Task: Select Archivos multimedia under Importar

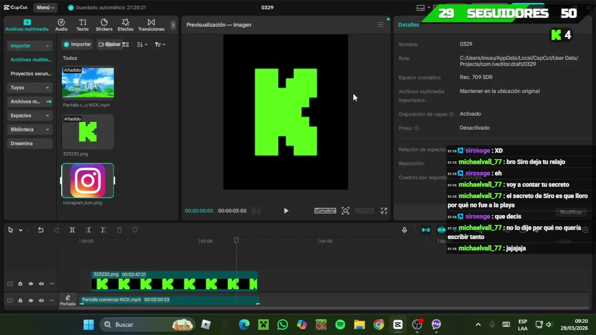Action: tap(31, 60)
